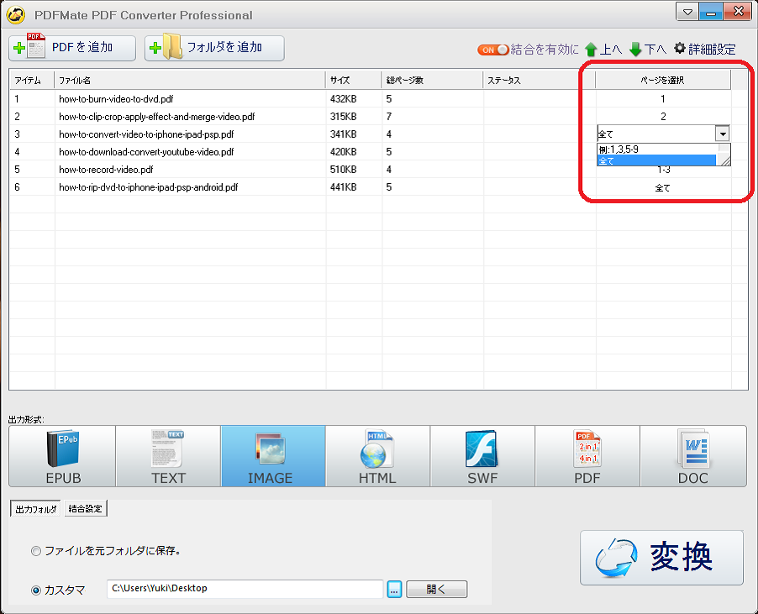Close the PDFMate window
Image resolution: width=758 pixels, height=614 pixels.
(x=738, y=13)
